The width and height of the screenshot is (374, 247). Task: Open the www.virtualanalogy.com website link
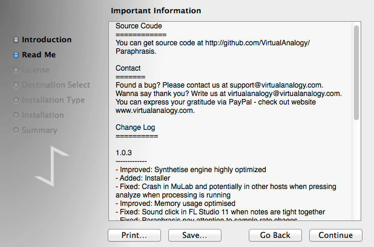[x=154, y=111]
